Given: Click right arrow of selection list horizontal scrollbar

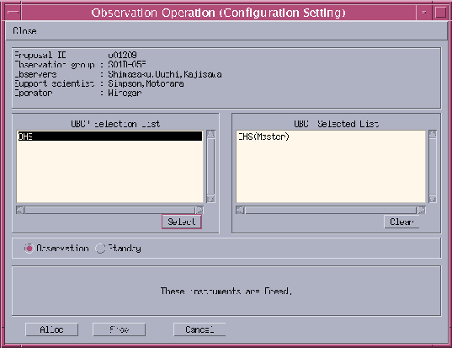Looking at the screenshot, I should click(199, 210).
